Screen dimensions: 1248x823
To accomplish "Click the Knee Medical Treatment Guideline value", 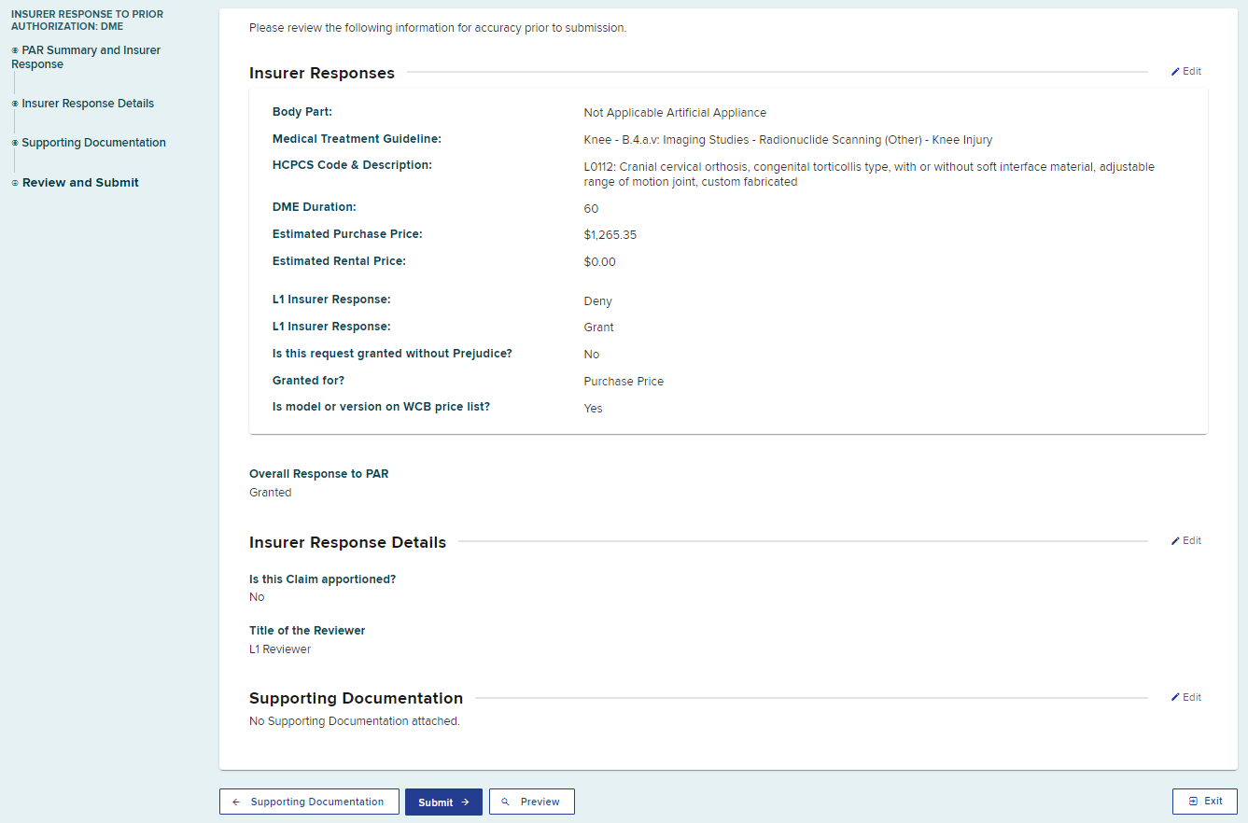I will click(787, 140).
